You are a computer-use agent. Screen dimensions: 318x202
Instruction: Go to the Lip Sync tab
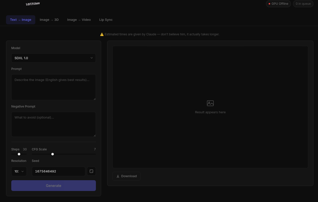click(106, 20)
